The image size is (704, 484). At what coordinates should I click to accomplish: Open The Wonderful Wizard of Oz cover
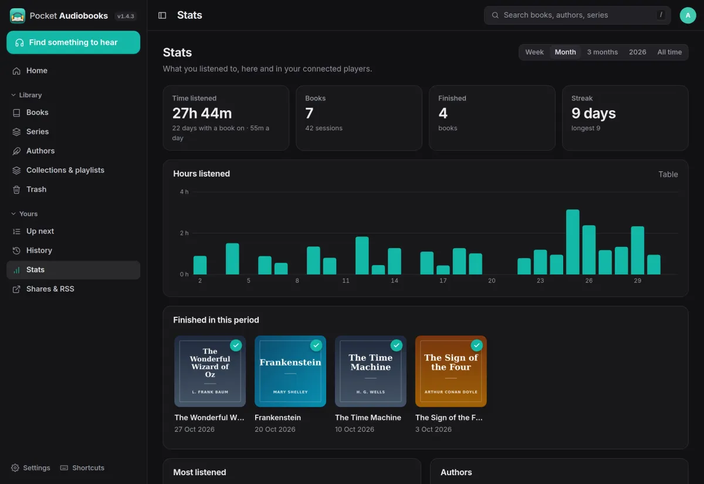point(210,371)
